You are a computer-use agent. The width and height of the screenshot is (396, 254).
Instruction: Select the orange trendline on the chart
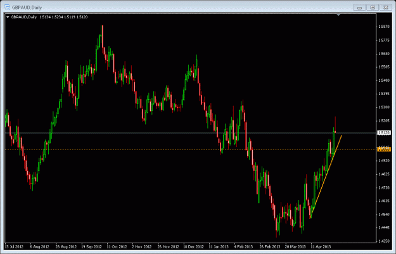326,177
